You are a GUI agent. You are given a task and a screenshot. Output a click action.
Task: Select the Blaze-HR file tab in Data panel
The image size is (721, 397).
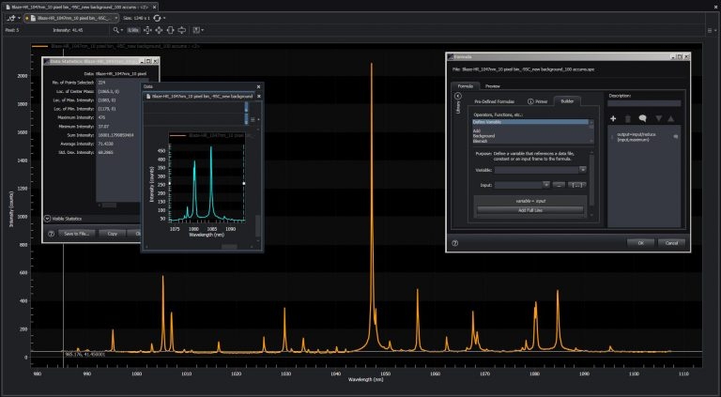(200, 96)
